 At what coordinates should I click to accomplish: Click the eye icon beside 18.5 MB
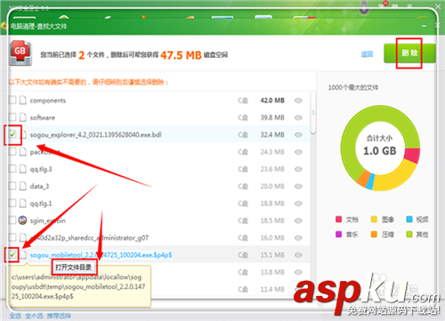point(298,221)
